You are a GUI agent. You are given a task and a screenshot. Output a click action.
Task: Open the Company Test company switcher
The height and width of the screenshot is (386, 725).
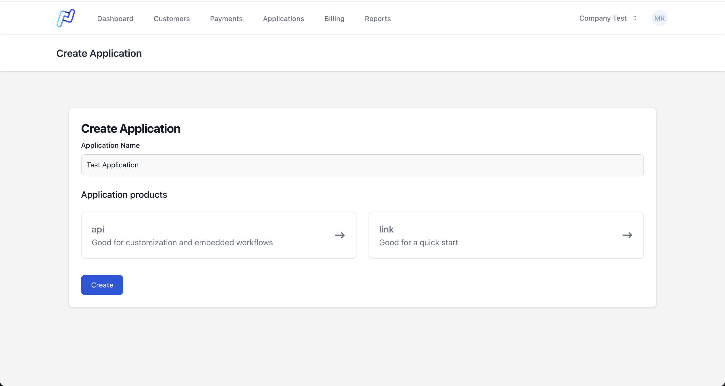603,18
